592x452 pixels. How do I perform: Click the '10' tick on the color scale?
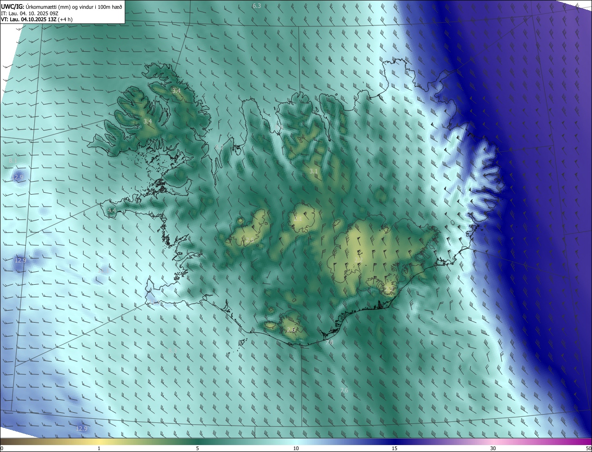point(296,448)
